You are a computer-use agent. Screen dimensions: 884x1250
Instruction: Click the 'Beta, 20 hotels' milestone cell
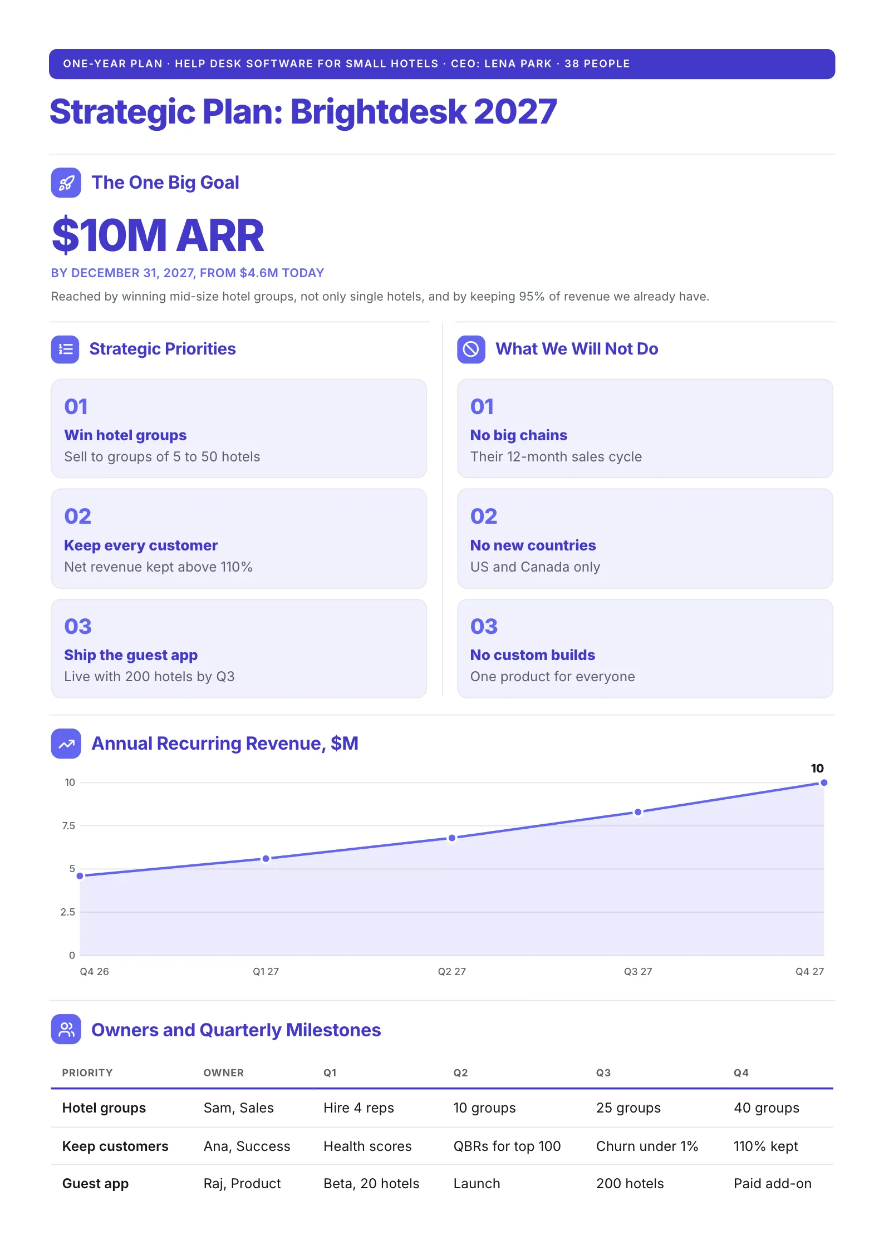point(371,1184)
